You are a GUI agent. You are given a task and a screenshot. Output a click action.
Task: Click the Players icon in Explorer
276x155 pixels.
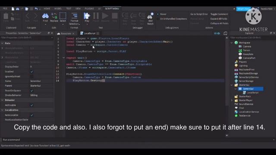click(x=236, y=62)
